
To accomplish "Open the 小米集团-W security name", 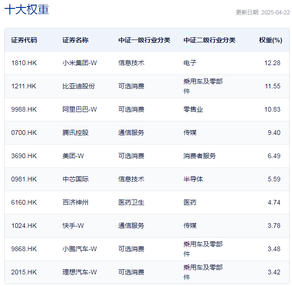I will [x=80, y=63].
